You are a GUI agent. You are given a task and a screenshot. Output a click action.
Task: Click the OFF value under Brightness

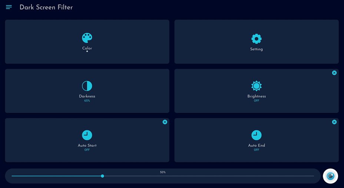point(257,101)
